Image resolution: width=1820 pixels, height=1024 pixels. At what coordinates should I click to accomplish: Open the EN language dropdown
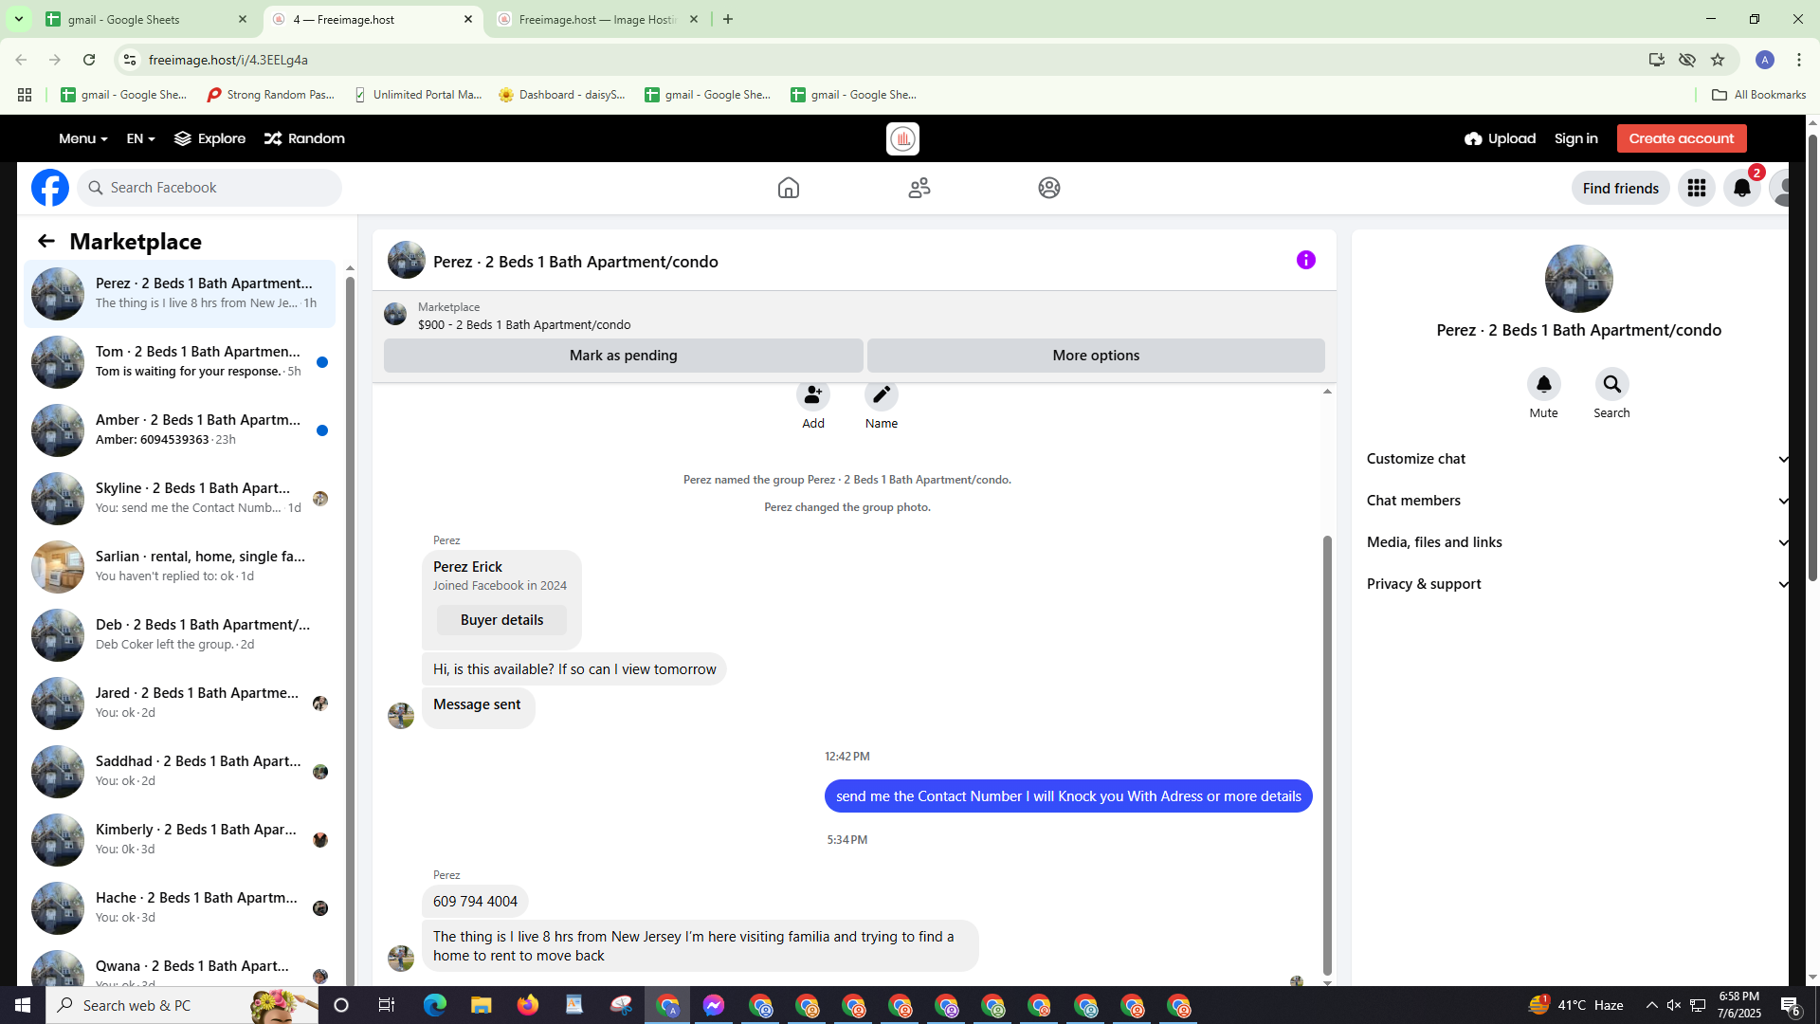(x=140, y=138)
